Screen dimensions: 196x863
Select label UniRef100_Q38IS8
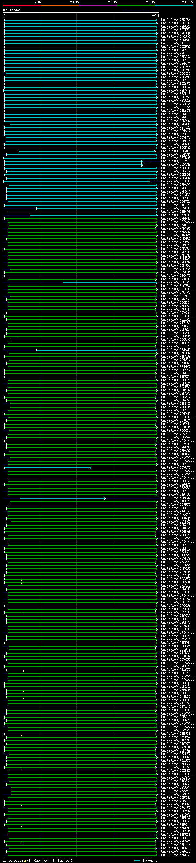pyautogui.click(x=176, y=74)
